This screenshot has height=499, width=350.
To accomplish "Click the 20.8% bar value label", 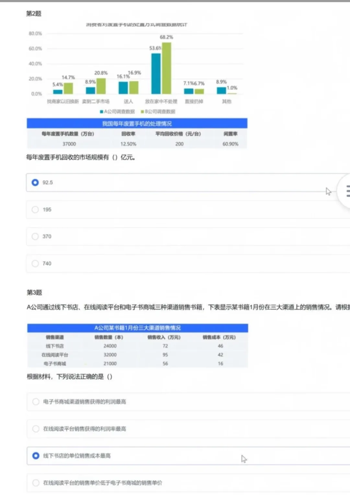I will tap(101, 73).
